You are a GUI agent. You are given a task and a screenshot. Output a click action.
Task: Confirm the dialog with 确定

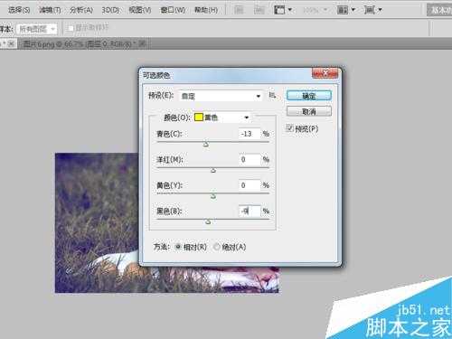click(309, 96)
